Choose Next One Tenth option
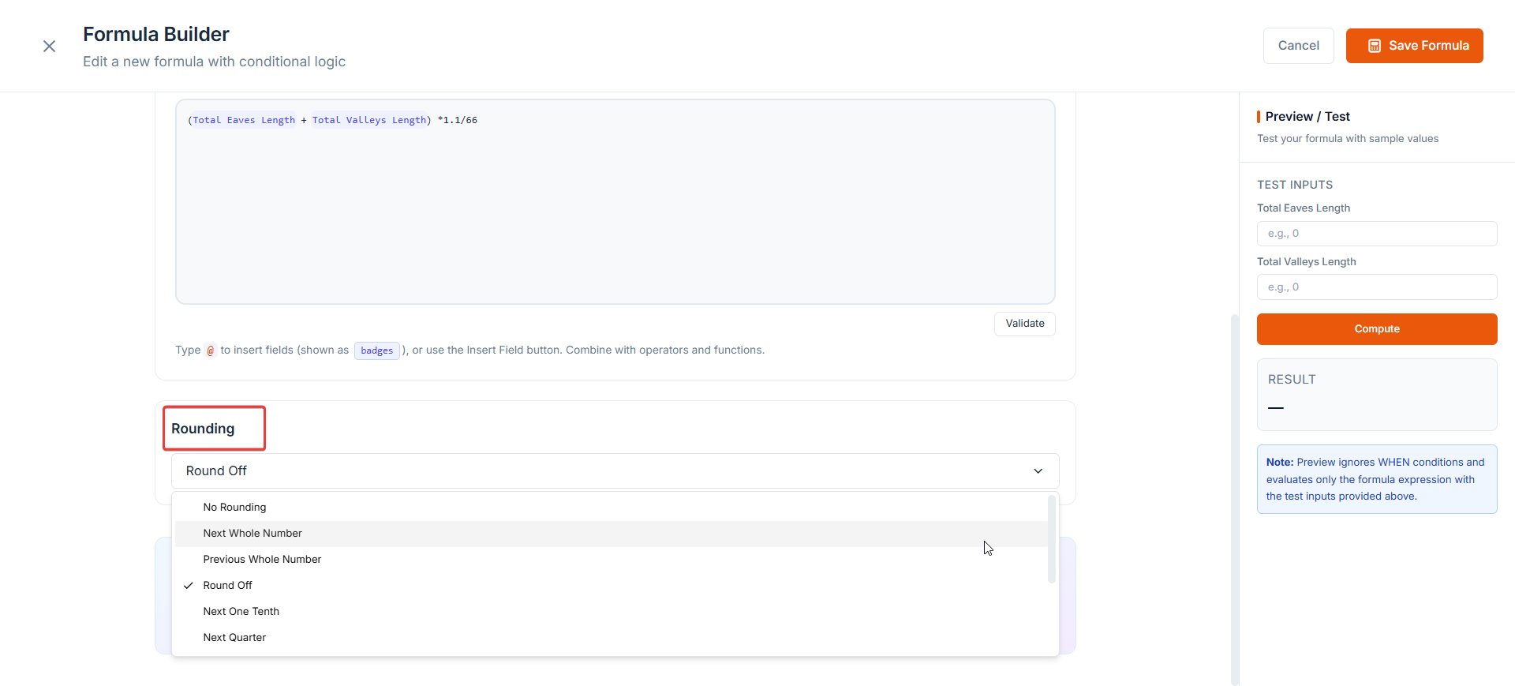The height and width of the screenshot is (686, 1515). click(611, 612)
